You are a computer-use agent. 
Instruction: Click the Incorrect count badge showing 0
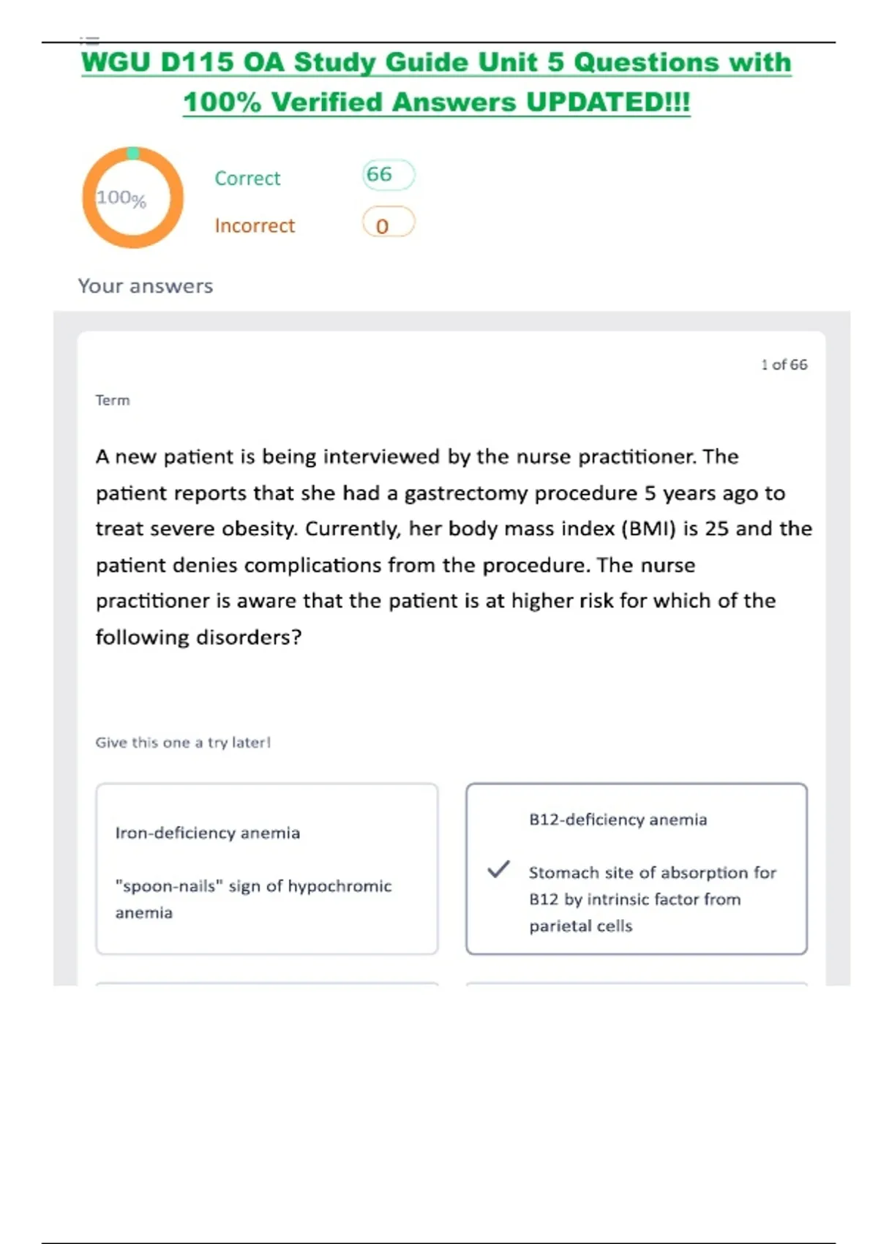pyautogui.click(x=388, y=223)
